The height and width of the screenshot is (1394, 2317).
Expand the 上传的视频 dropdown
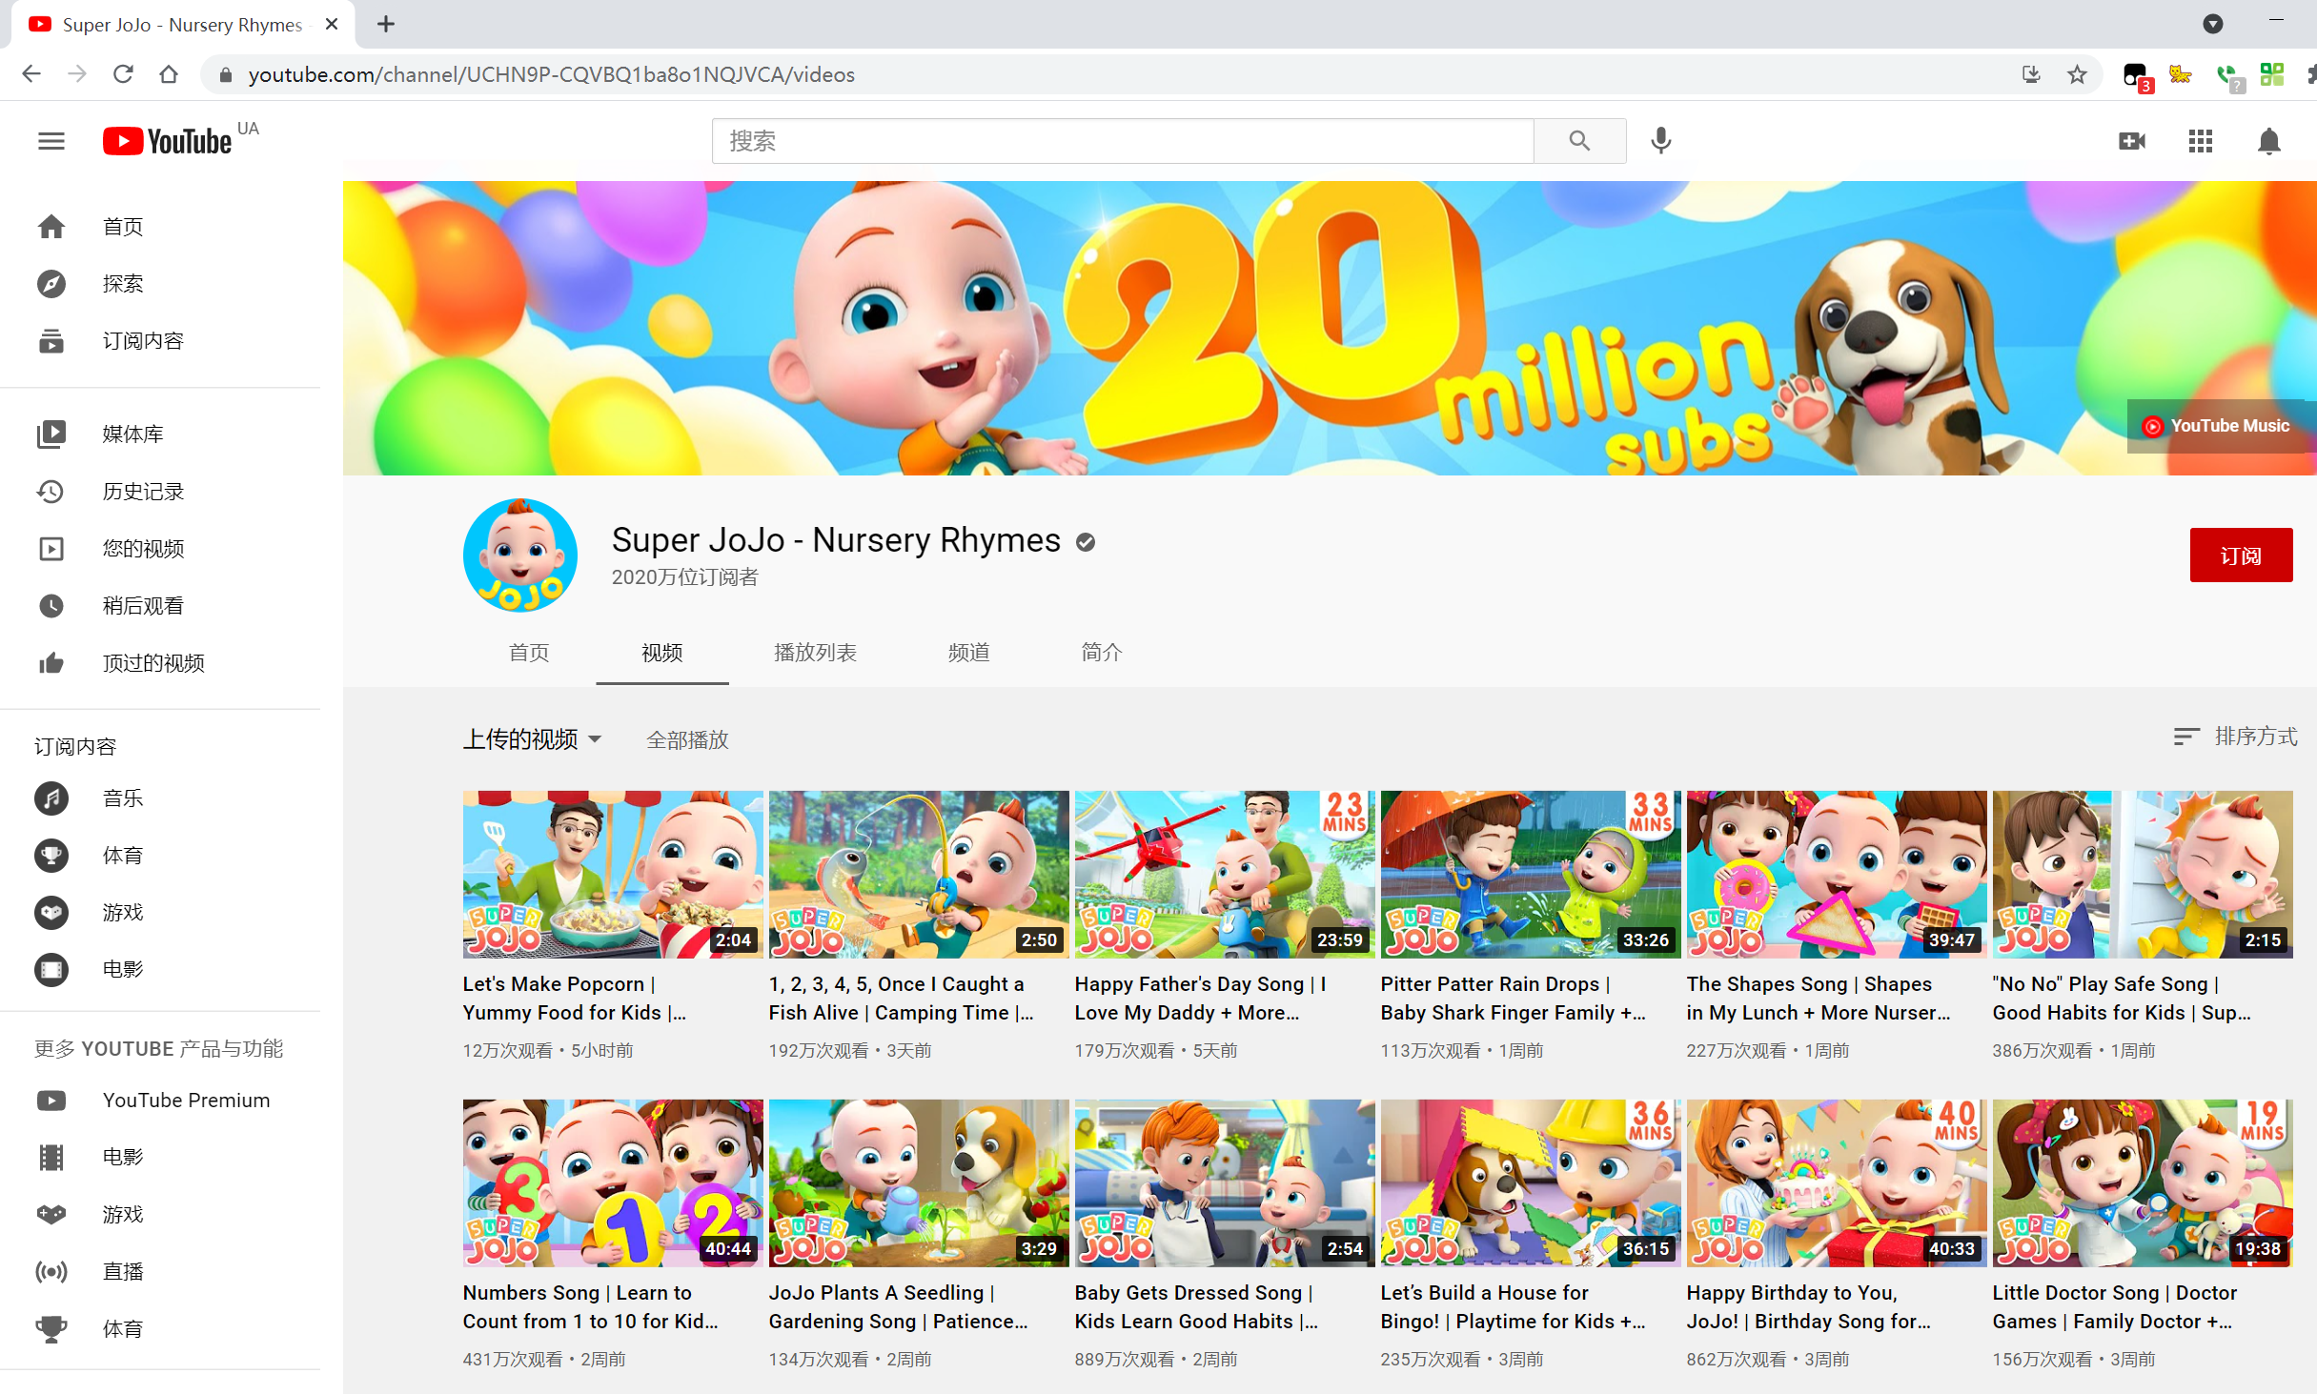(x=532, y=739)
